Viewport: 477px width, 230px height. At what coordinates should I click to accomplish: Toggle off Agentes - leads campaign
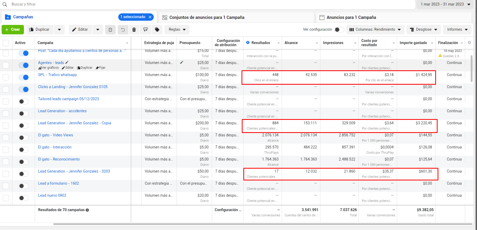23,65
